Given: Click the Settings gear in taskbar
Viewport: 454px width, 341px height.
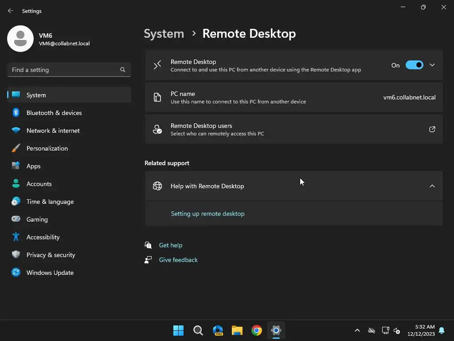Looking at the screenshot, I should (x=276, y=330).
